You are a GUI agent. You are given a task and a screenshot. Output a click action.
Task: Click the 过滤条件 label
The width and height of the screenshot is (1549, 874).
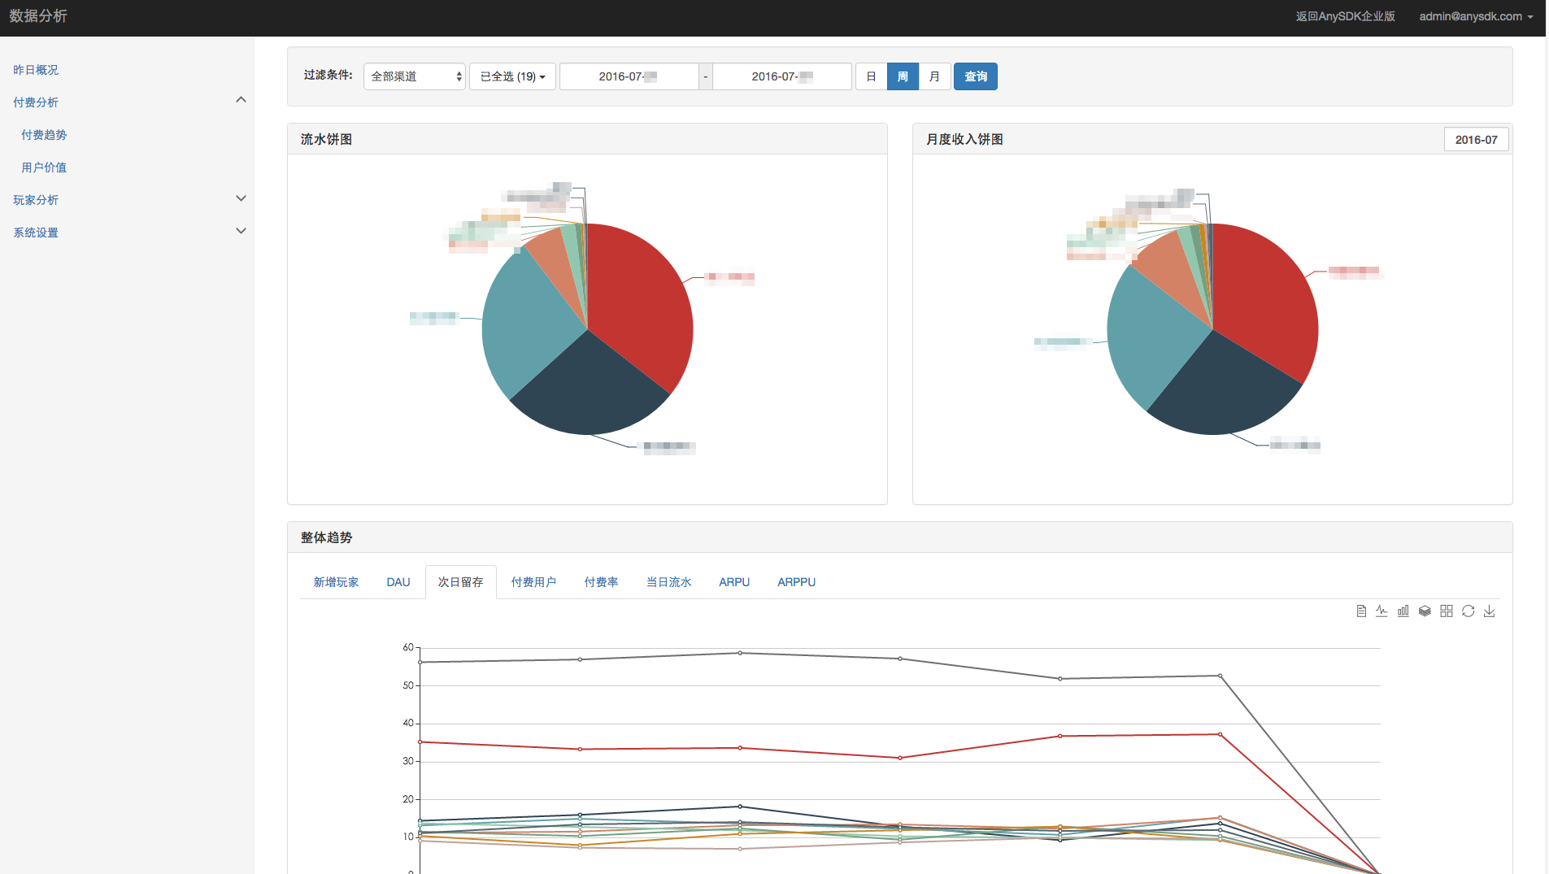(329, 75)
